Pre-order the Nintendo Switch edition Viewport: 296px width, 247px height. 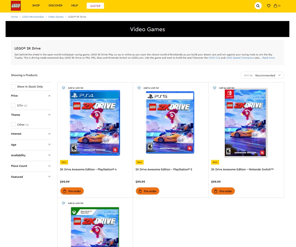[x=223, y=191]
